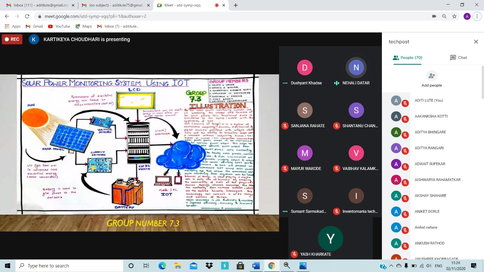The image size is (484, 272).
Task: Click the REC recording indicator
Action: [x=12, y=39]
